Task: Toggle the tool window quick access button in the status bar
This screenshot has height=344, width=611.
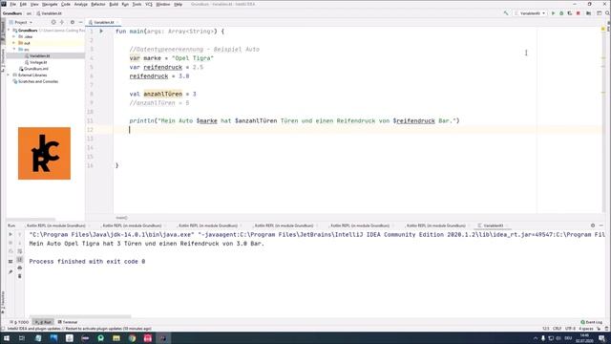Action: pos(3,329)
